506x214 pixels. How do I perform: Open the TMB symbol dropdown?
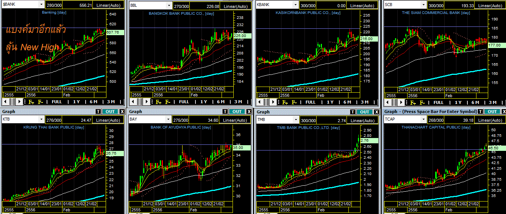(295, 120)
